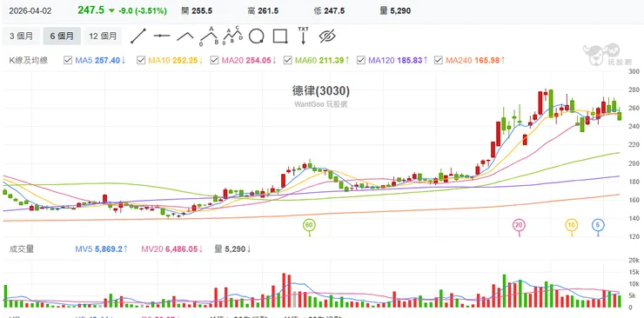Uncheck the MA240 moving average checkbox
Screen dimensions: 644x318
click(439, 60)
